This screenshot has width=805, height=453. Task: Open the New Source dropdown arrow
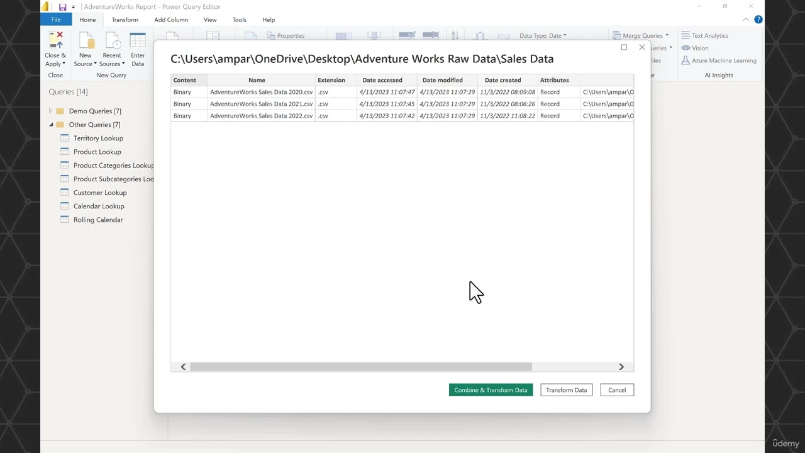(95, 64)
